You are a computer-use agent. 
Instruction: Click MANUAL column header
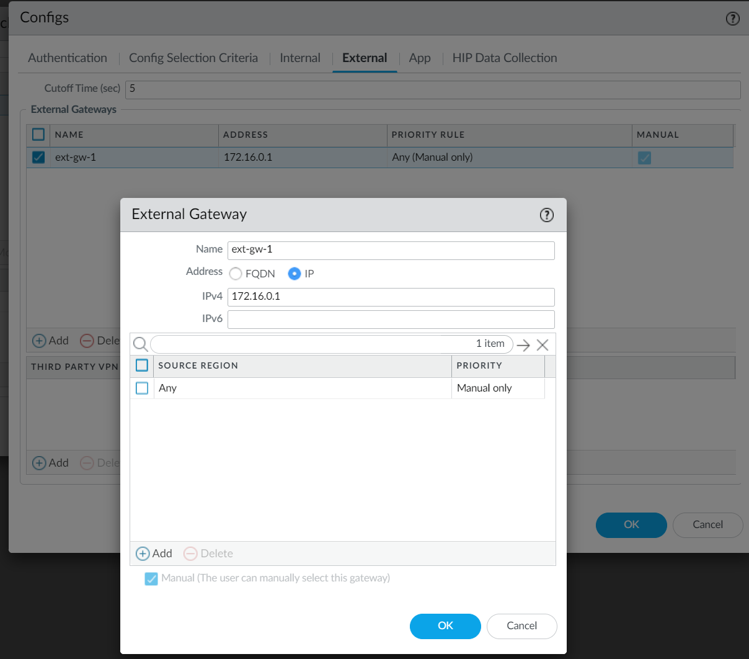click(682, 135)
